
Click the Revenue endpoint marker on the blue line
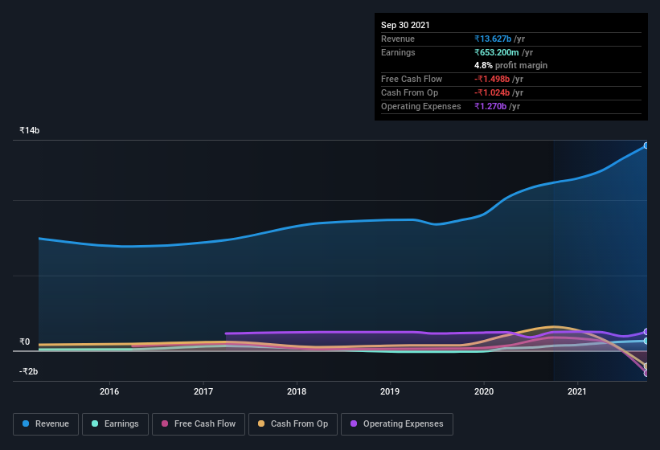click(646, 145)
